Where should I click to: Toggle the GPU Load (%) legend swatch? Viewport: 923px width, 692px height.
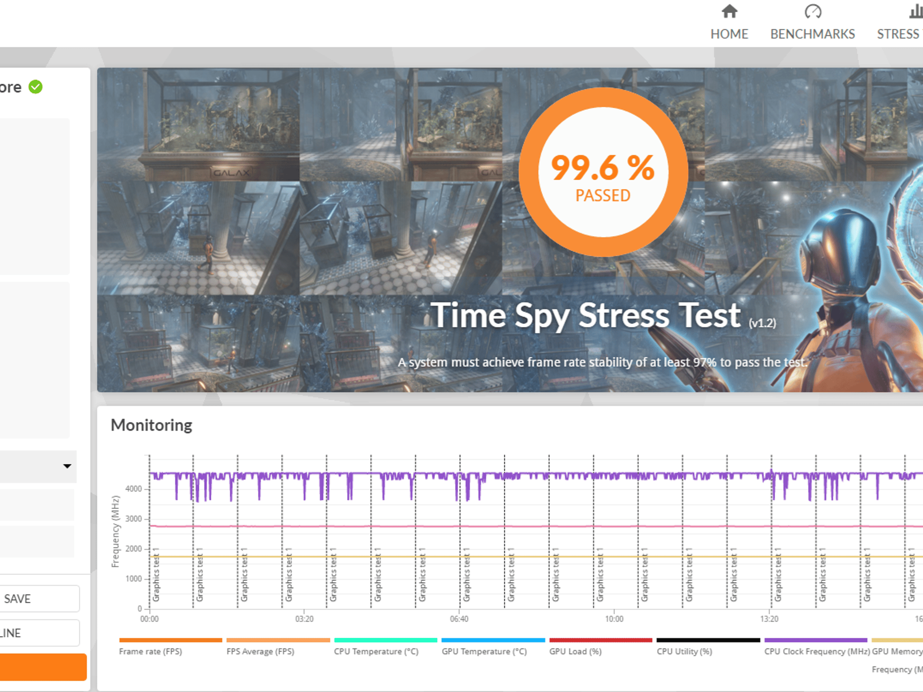pos(601,640)
